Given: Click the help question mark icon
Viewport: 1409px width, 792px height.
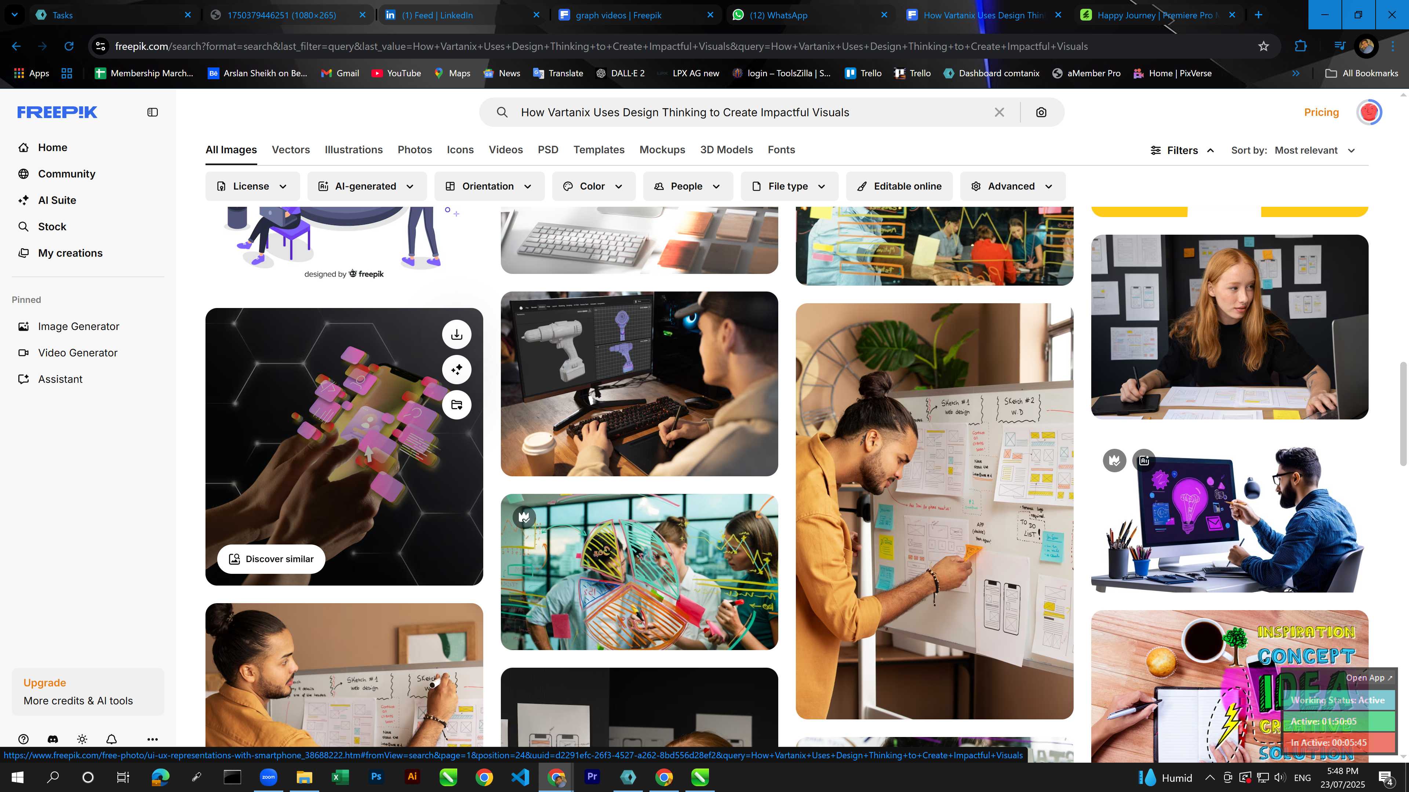Looking at the screenshot, I should (x=23, y=739).
